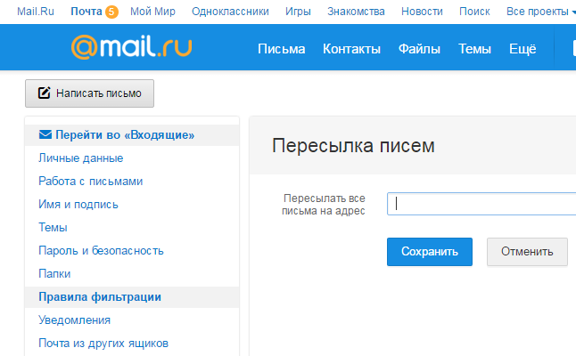Open Почта из других ящиков
The image size is (576, 356).
point(103,343)
